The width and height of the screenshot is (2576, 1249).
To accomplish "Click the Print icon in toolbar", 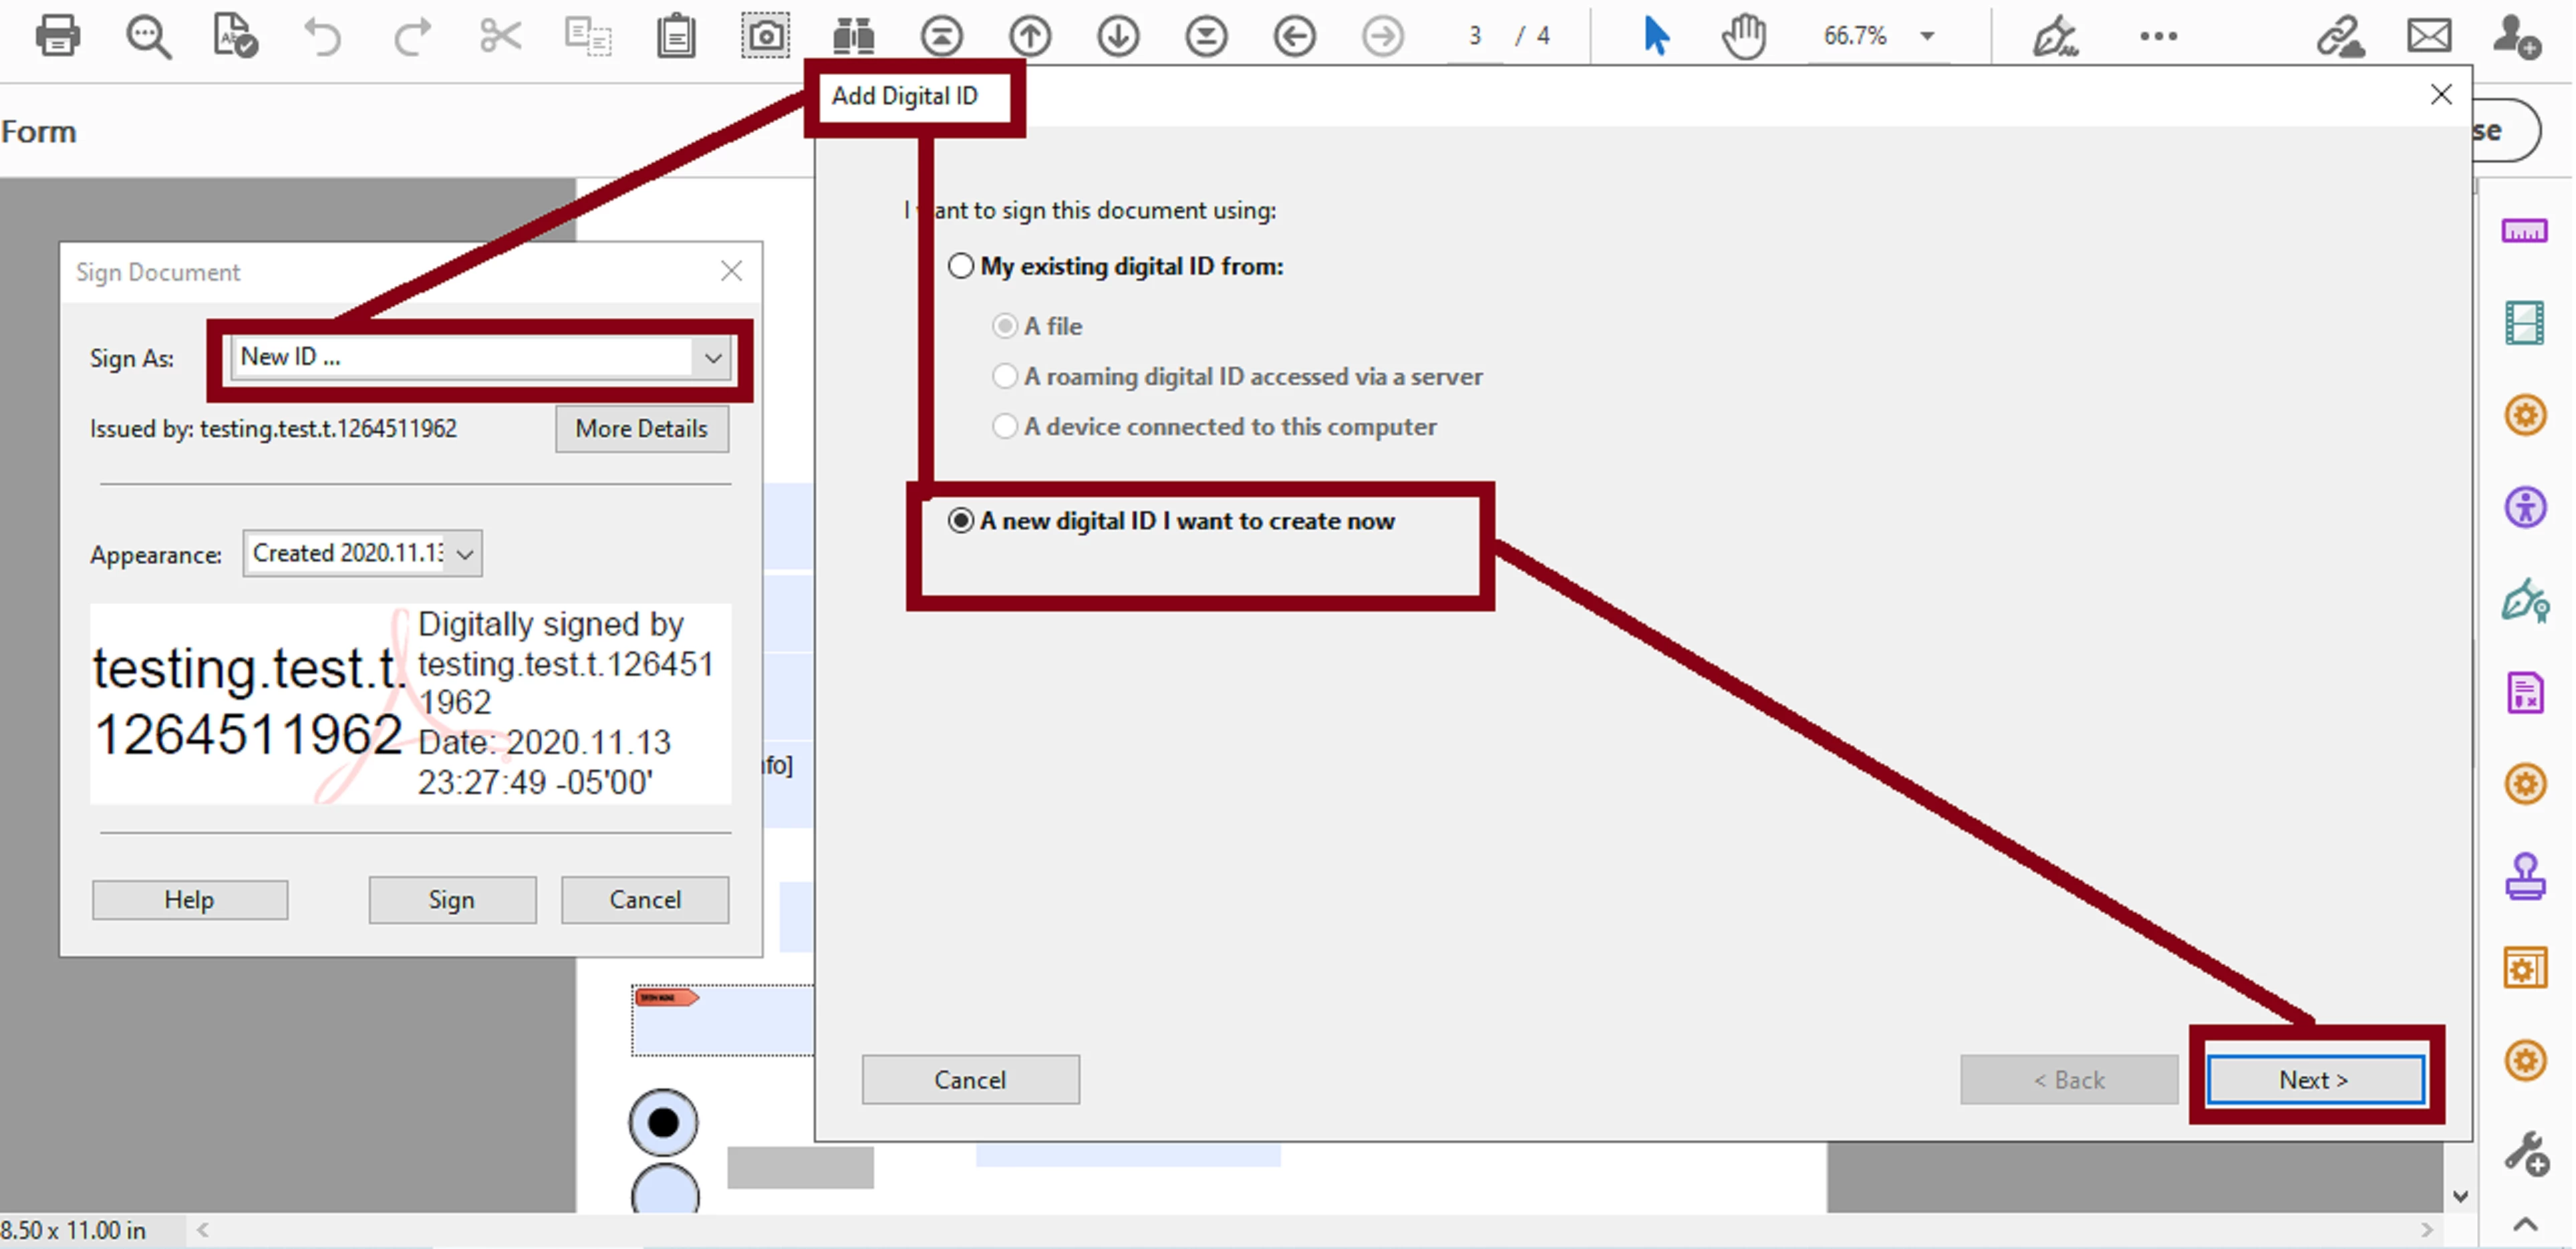I will tap(57, 36).
